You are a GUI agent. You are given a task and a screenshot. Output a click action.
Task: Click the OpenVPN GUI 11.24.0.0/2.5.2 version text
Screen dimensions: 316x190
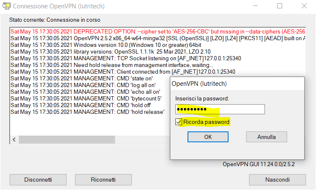coord(259,164)
